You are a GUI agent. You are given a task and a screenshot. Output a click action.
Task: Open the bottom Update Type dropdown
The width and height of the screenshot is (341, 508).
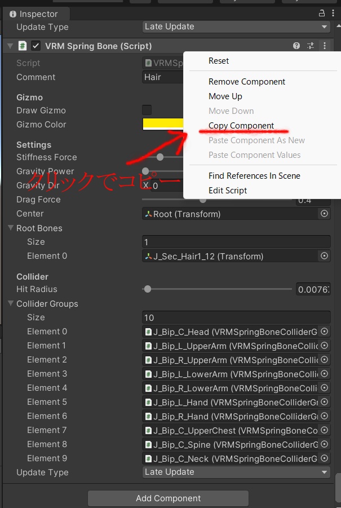tap(236, 472)
